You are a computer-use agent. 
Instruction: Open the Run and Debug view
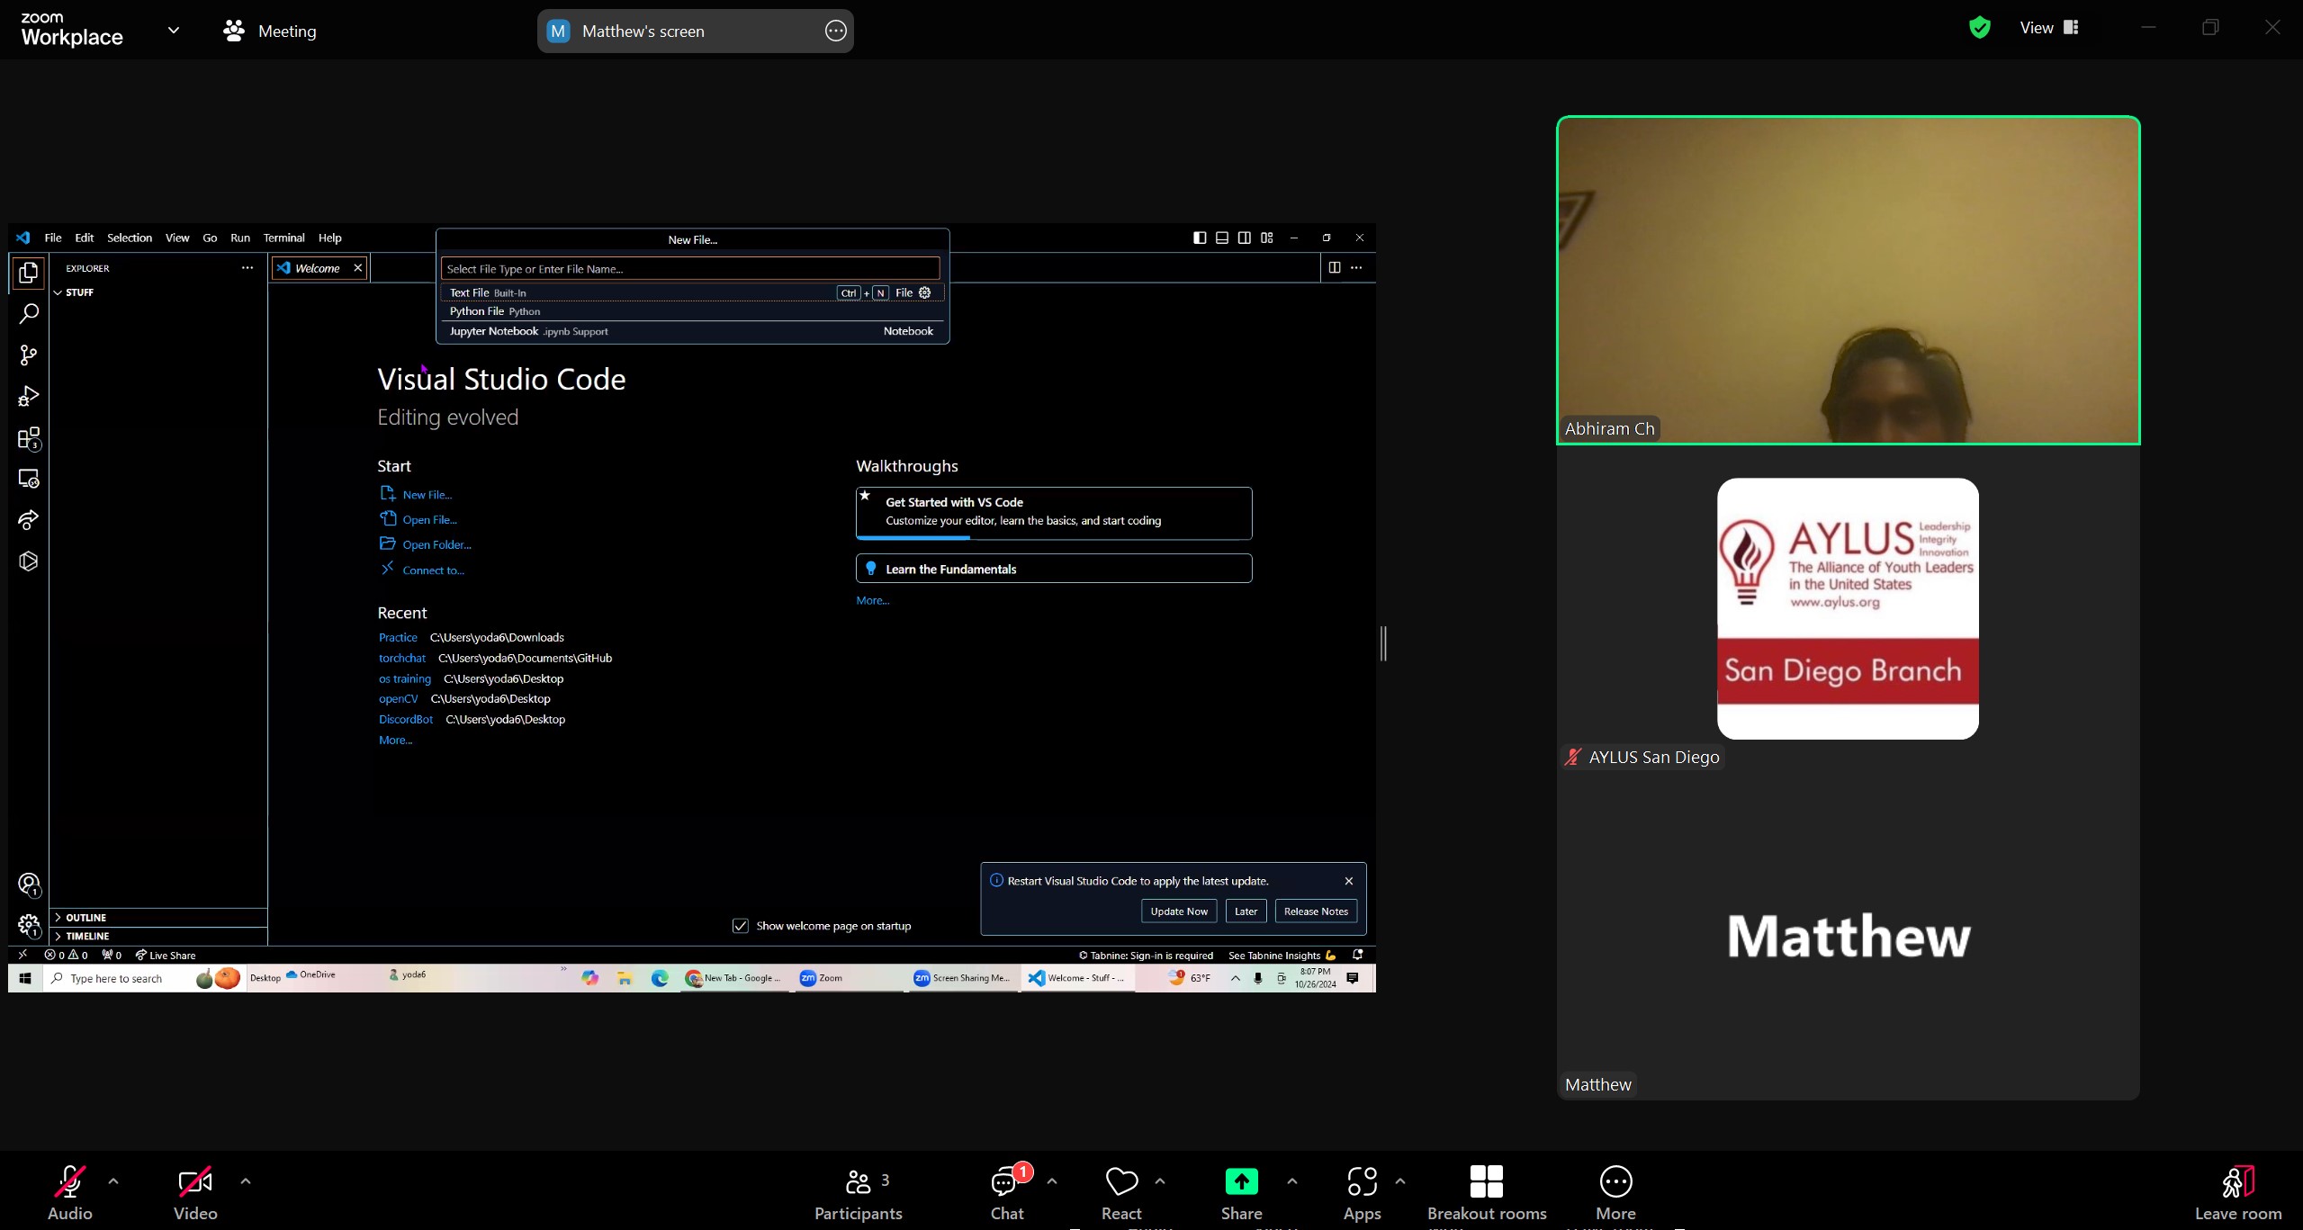28,397
